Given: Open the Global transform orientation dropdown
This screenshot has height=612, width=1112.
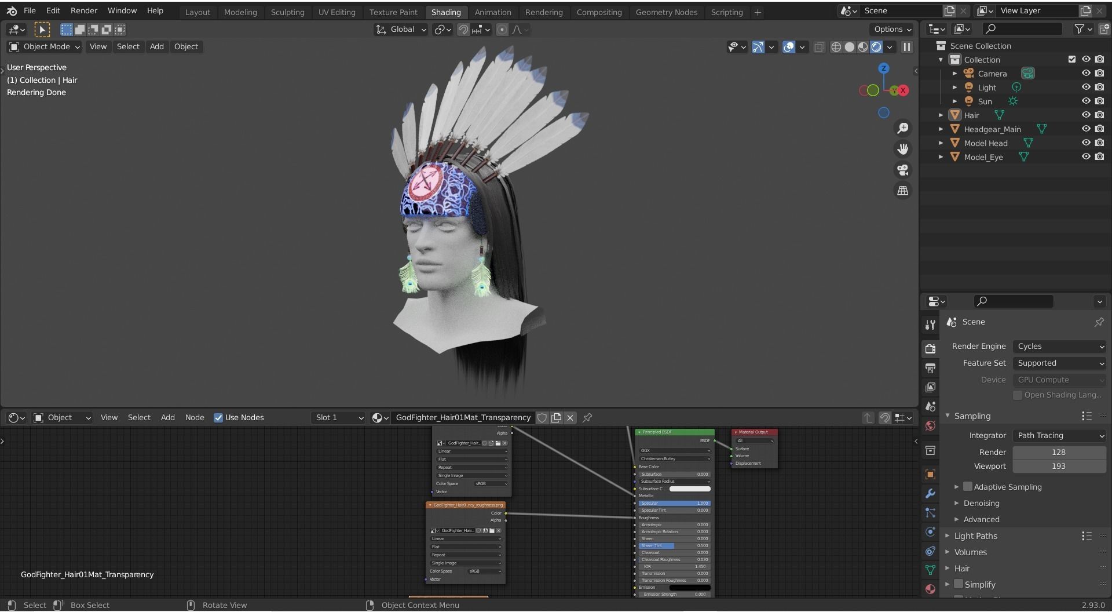Looking at the screenshot, I should coord(401,30).
